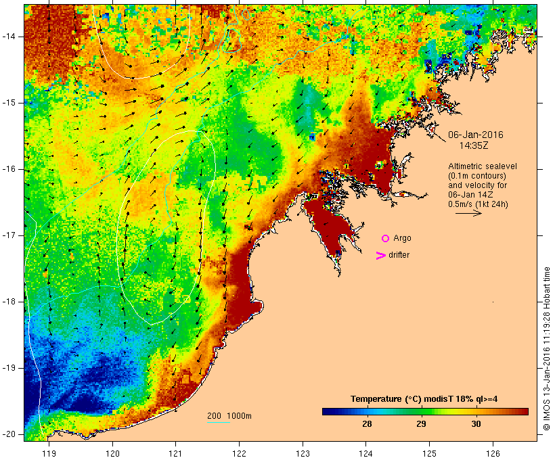Click the longitude axis label 119
This screenshot has width=555, height=460.
tap(49, 453)
